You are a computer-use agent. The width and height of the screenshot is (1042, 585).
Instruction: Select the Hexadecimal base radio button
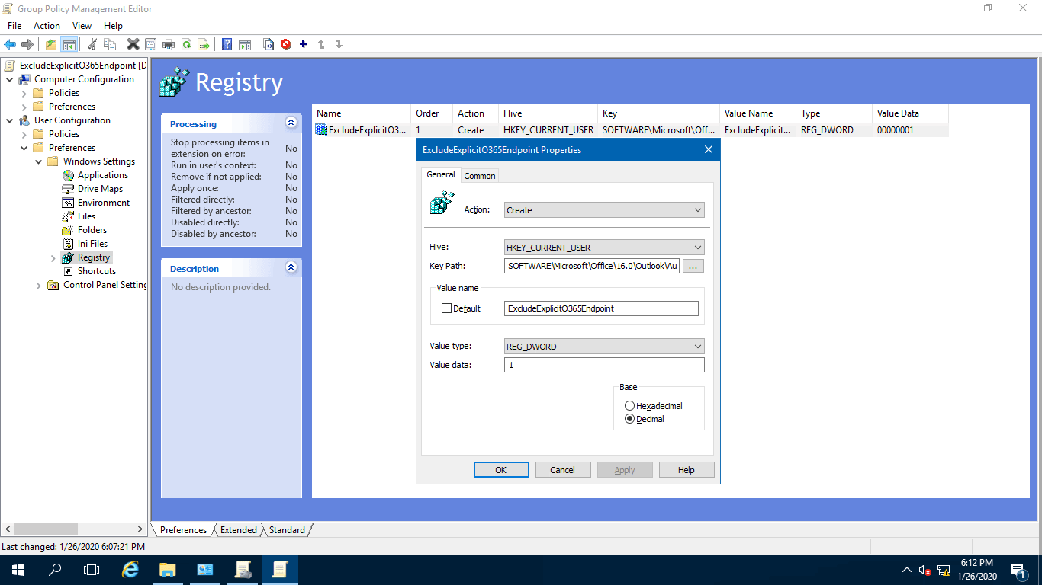(x=629, y=406)
